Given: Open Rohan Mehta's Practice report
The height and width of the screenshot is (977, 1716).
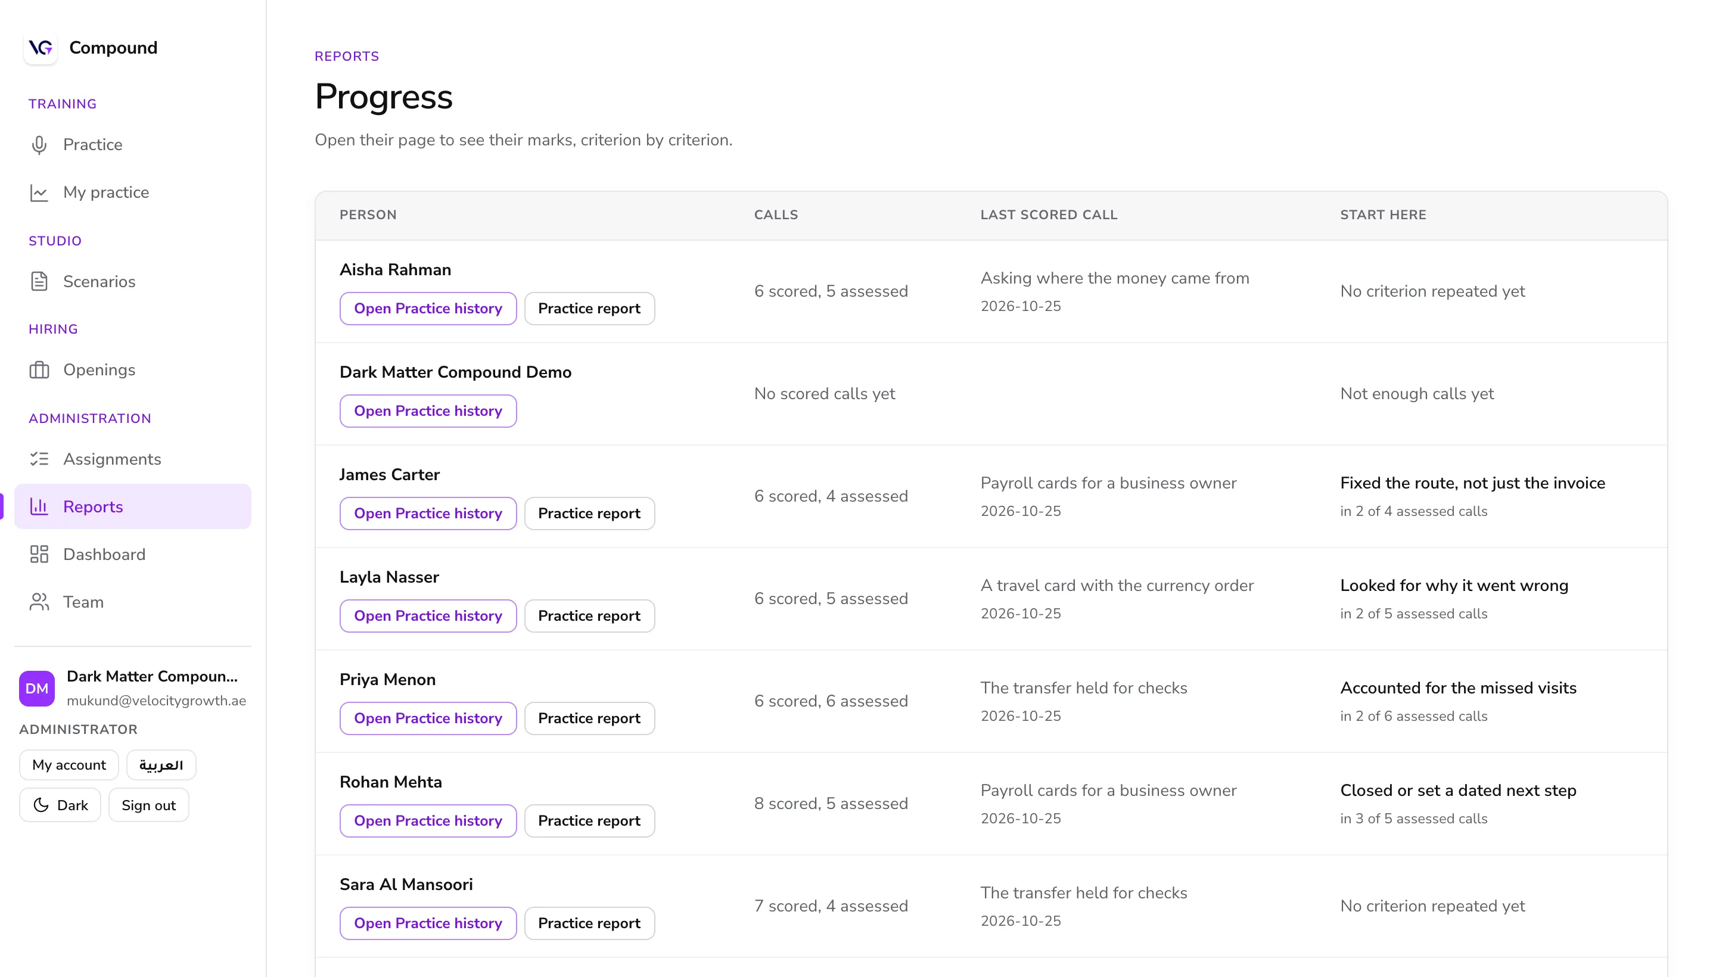Looking at the screenshot, I should coord(589,821).
